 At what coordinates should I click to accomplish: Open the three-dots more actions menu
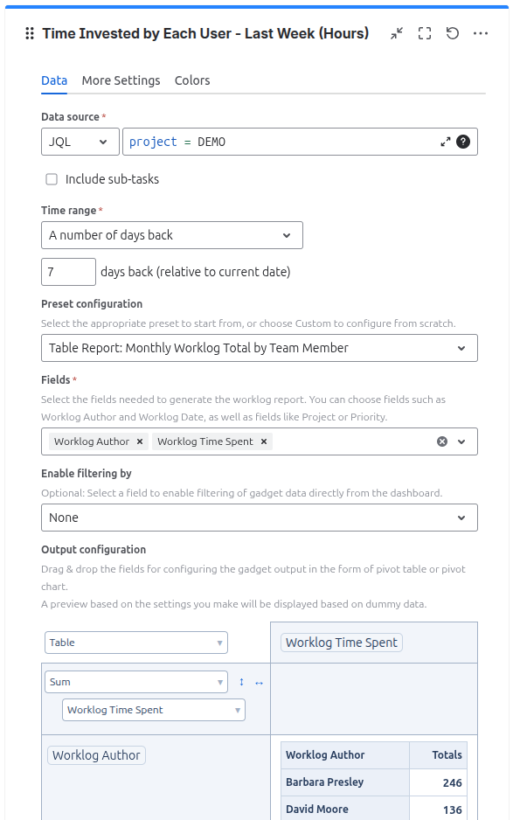point(480,33)
